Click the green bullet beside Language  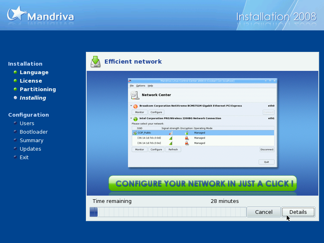15,72
